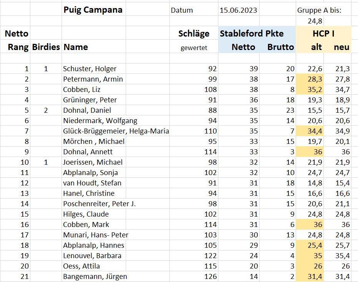The width and height of the screenshot is (358, 282).
Task: Click the name Schuster, Holger
Action: coord(90,69)
